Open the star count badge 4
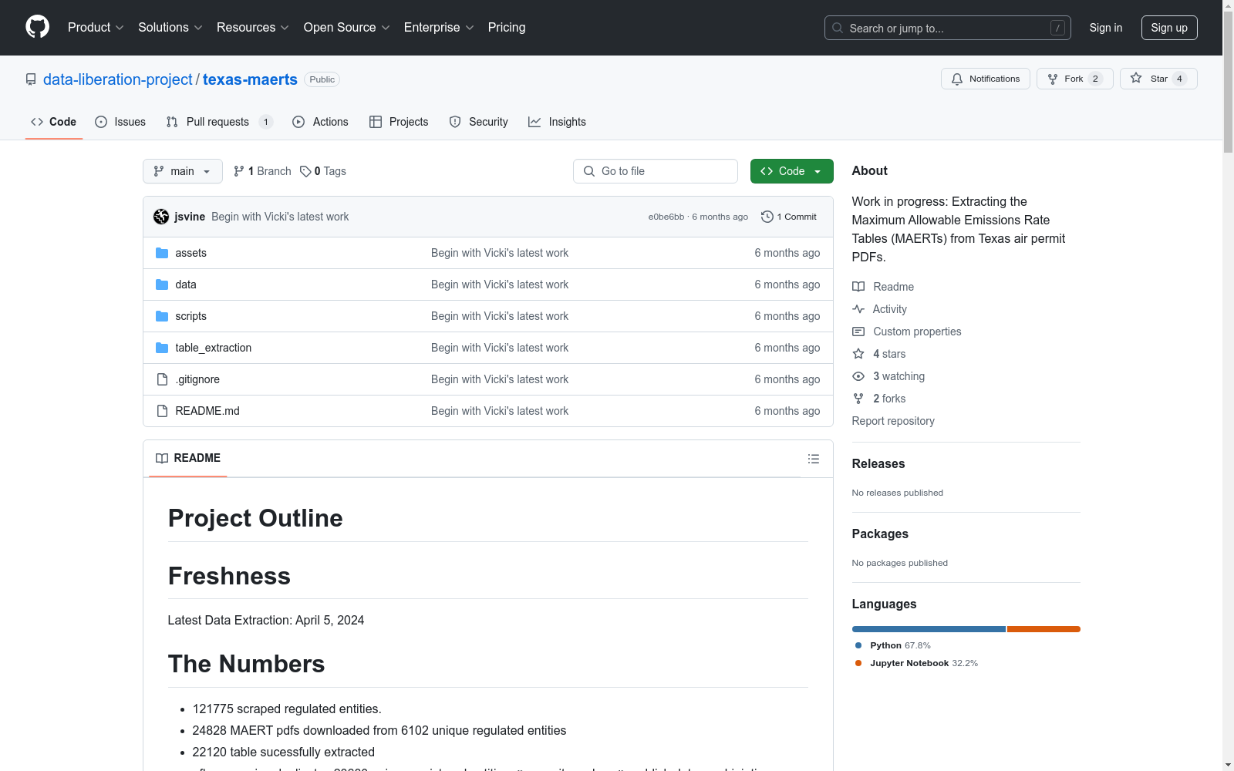This screenshot has height=771, width=1234. [1179, 79]
